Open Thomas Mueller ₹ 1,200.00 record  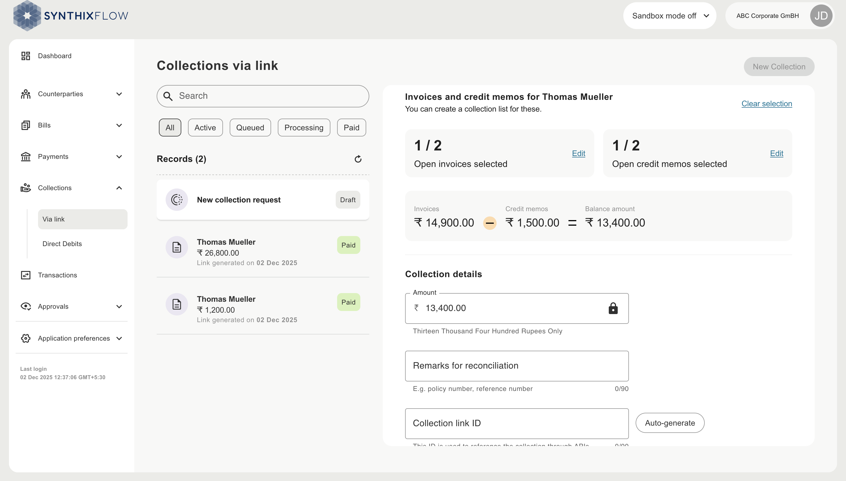click(263, 309)
